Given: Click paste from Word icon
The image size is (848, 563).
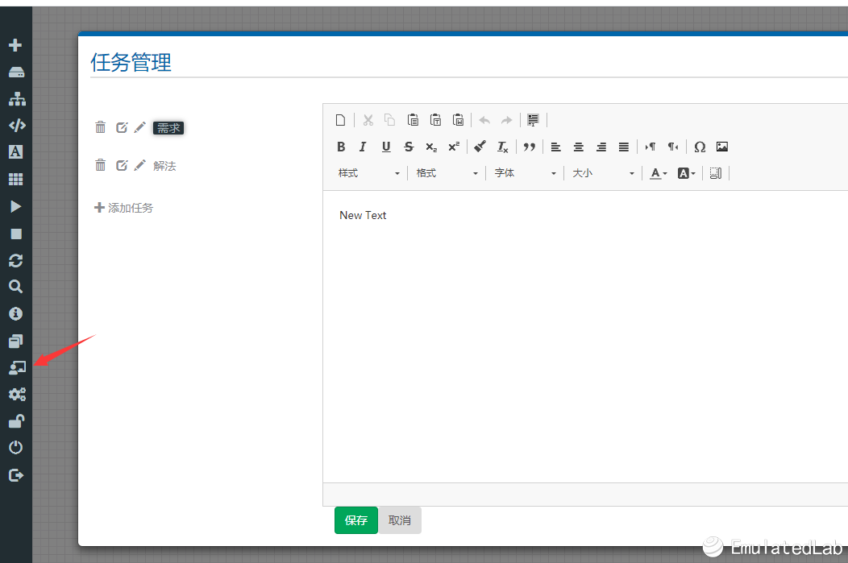Looking at the screenshot, I should pos(459,120).
